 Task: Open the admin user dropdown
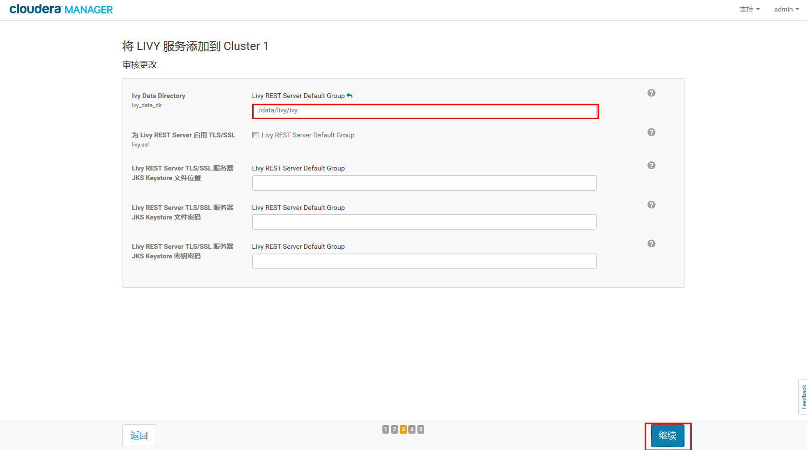point(786,9)
